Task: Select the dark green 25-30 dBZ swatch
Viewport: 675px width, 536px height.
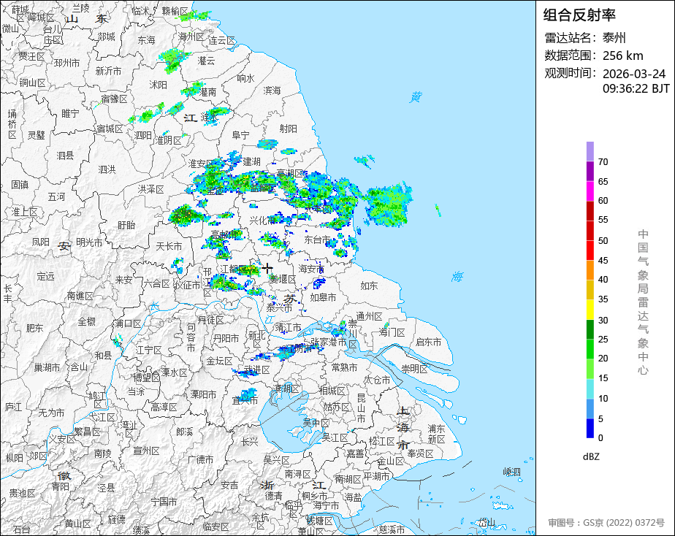Action: 590,329
